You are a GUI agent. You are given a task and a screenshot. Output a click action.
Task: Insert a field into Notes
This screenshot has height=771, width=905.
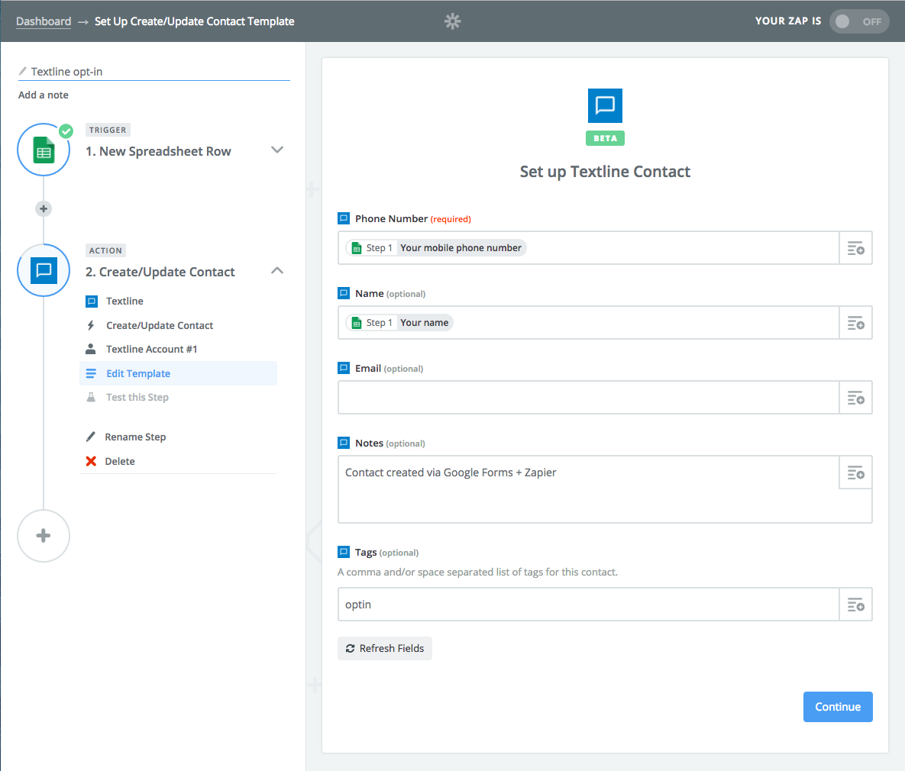855,473
